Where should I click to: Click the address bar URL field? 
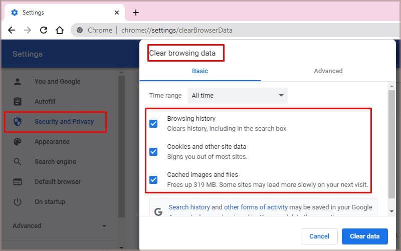coord(235,30)
